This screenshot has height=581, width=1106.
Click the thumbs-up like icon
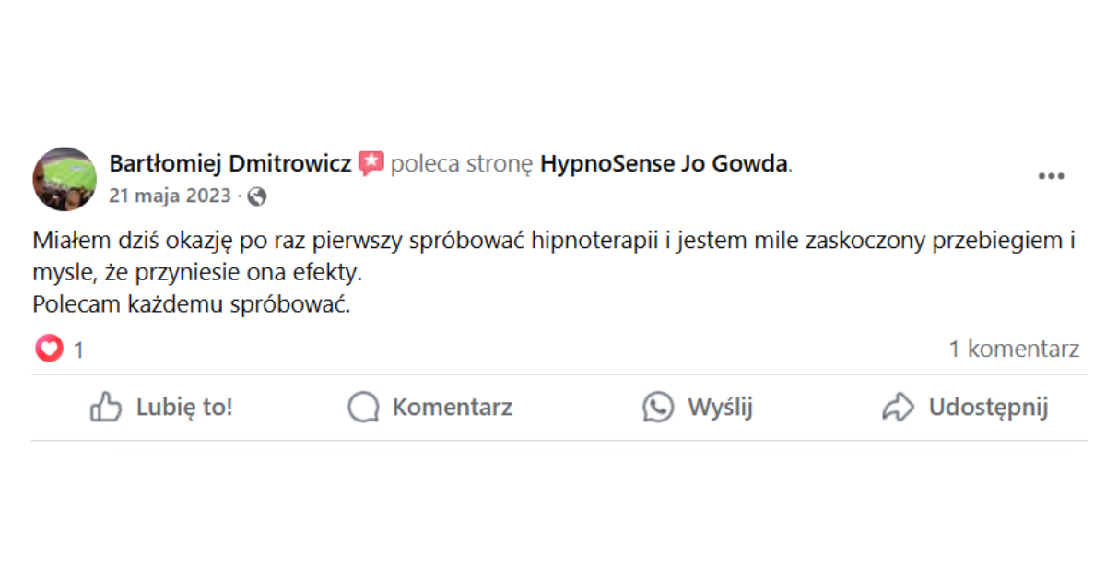(106, 407)
